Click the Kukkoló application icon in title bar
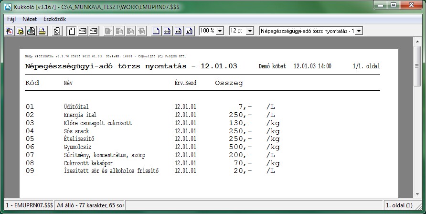The image size is (426, 214). [9, 7]
